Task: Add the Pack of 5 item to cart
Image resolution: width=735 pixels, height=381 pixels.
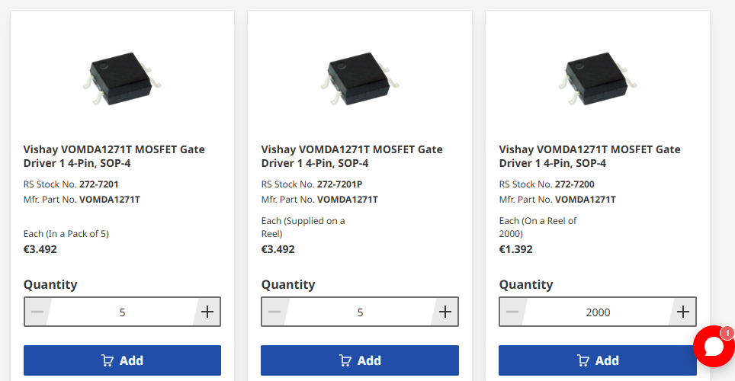Action: click(122, 360)
